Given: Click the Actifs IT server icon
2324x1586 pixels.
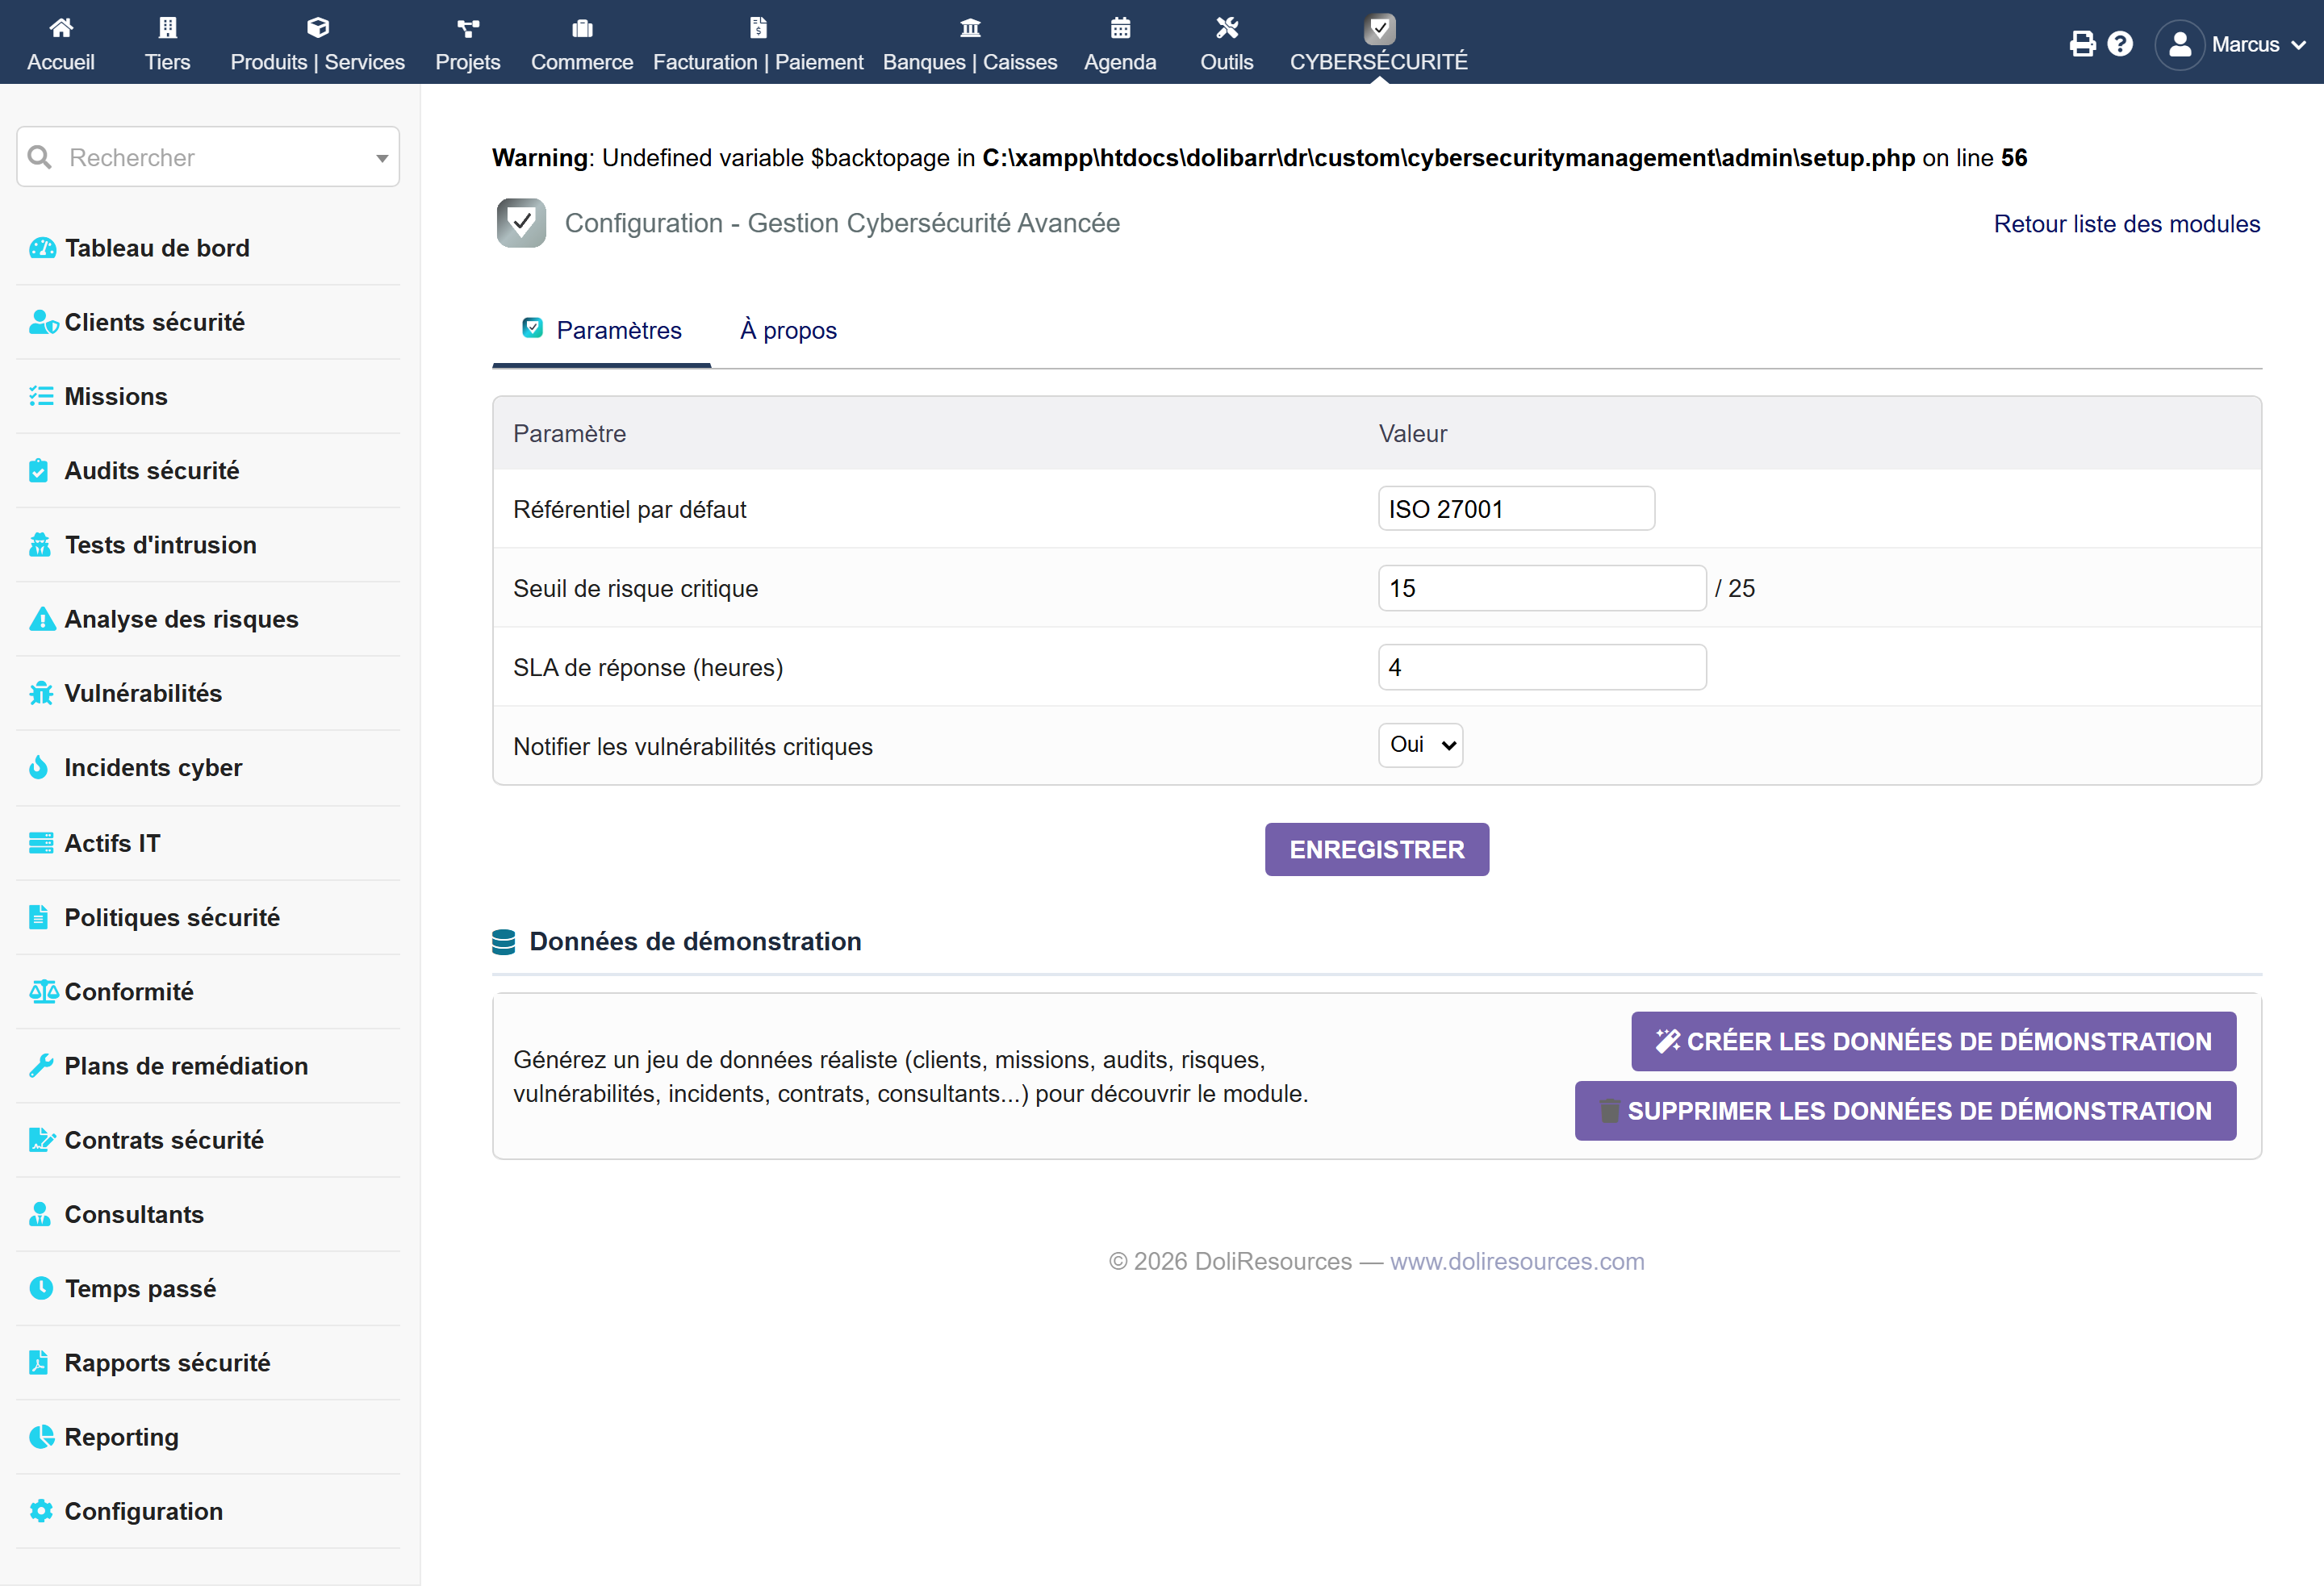Looking at the screenshot, I should click(41, 843).
